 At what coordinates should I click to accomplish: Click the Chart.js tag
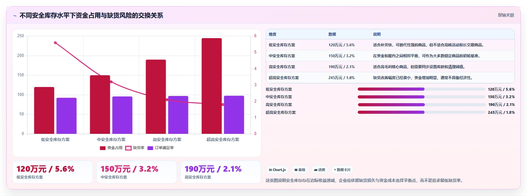tap(277, 170)
